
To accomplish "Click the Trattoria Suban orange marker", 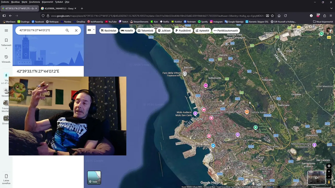I will 247,112.
